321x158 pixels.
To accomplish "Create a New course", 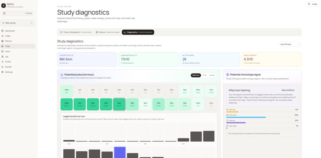I will [18, 23].
